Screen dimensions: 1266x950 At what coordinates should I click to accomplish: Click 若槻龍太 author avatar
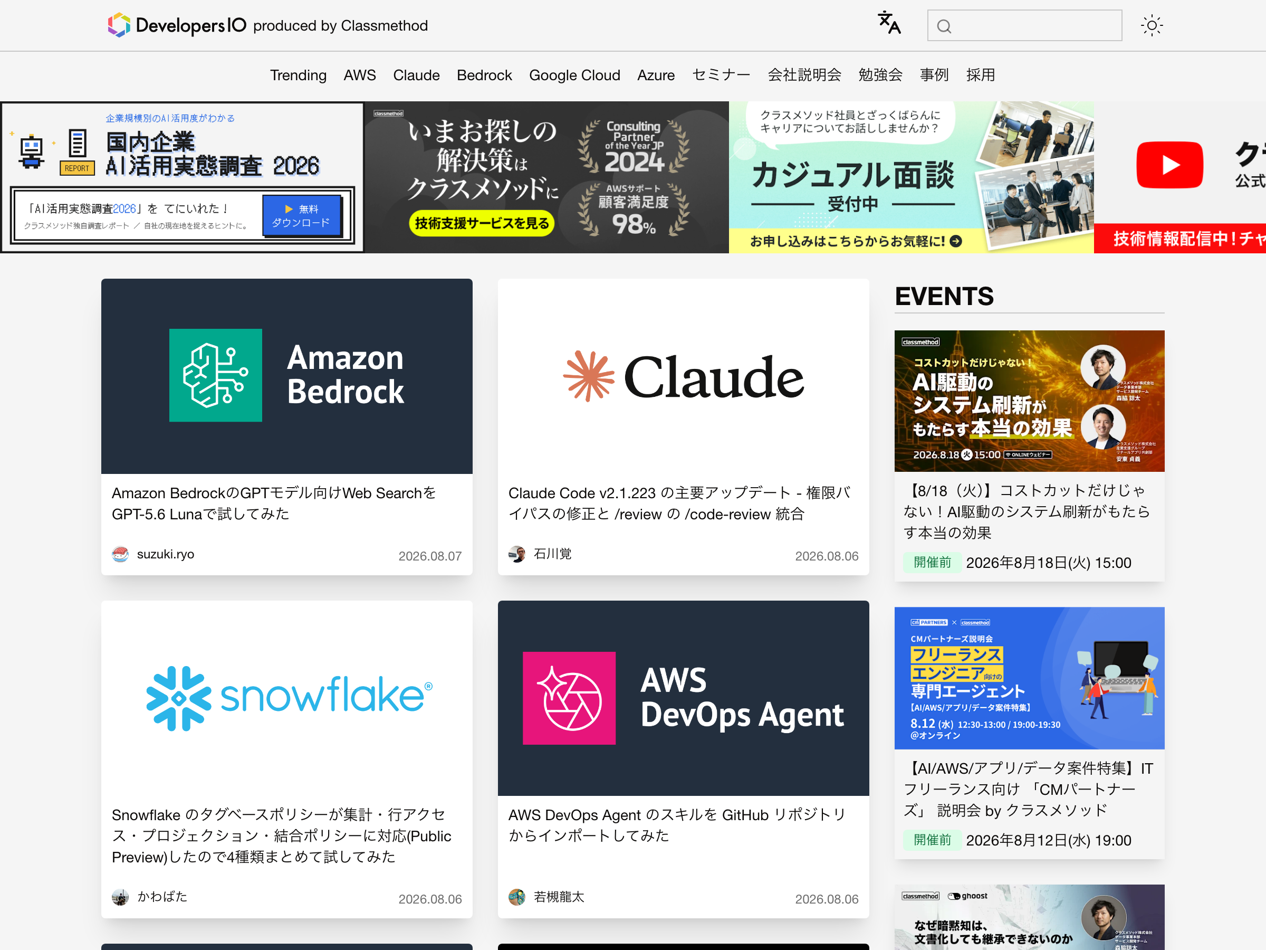[517, 897]
